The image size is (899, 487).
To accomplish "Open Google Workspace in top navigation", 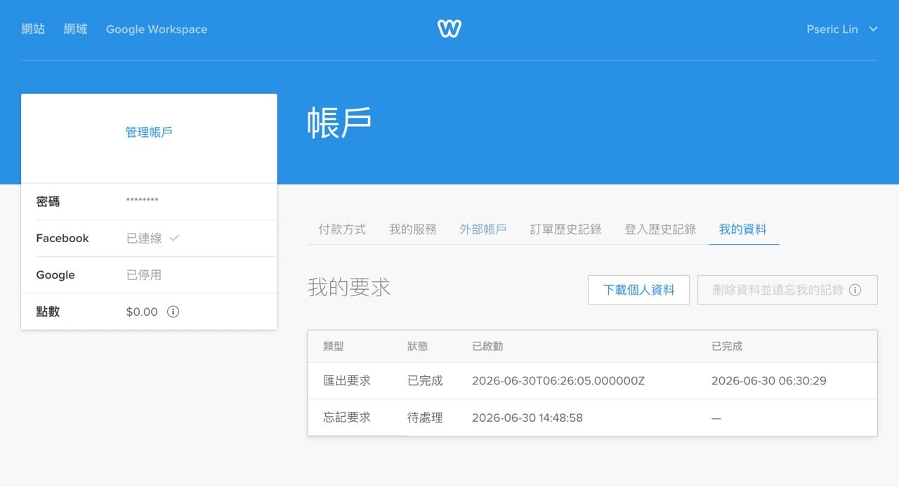I will pos(157,29).
